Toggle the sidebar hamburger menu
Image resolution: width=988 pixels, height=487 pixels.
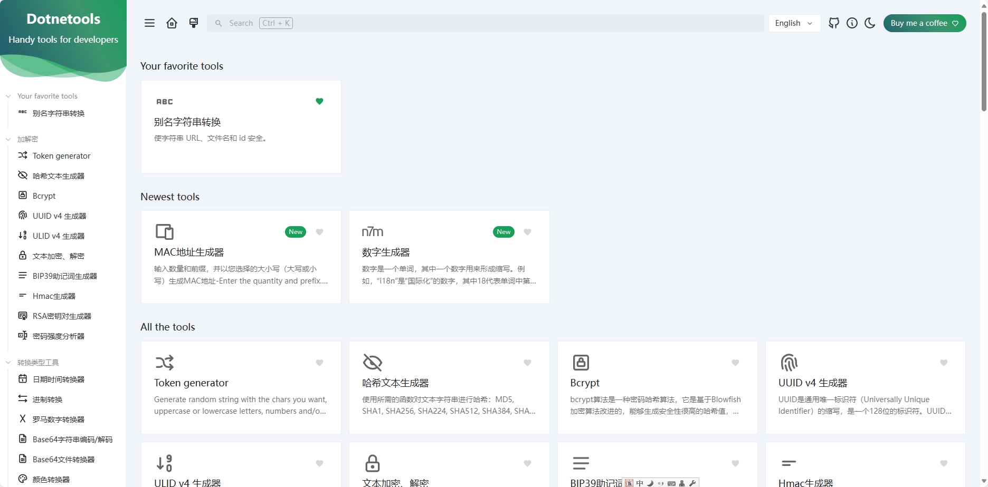(150, 23)
